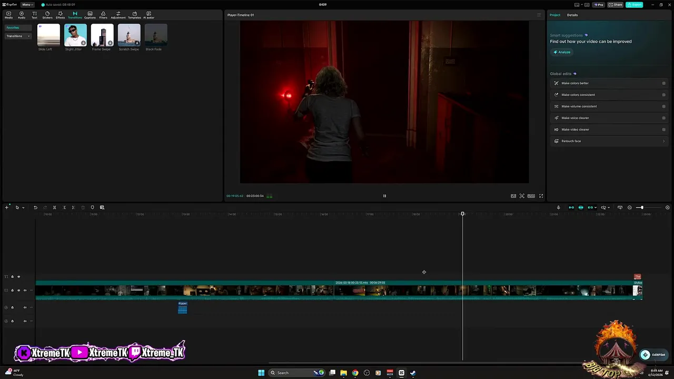The width and height of the screenshot is (674, 379).
Task: Toggle Make volume consistent
Action: [x=663, y=106]
